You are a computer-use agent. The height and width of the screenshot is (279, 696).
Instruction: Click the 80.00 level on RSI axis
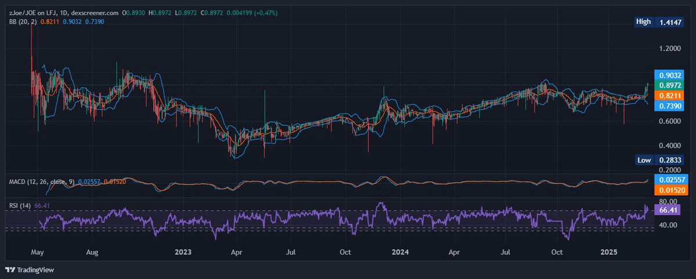pyautogui.click(x=669, y=201)
